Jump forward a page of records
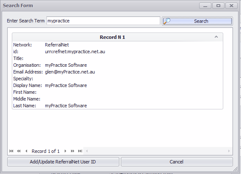The width and height of the screenshot is (241, 174). point(73,151)
